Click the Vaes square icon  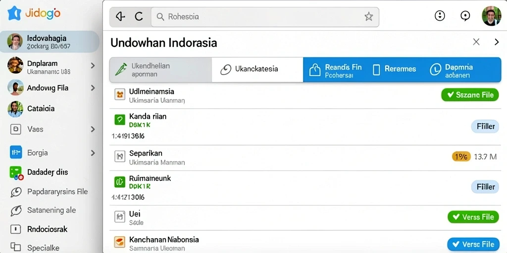[x=15, y=129]
